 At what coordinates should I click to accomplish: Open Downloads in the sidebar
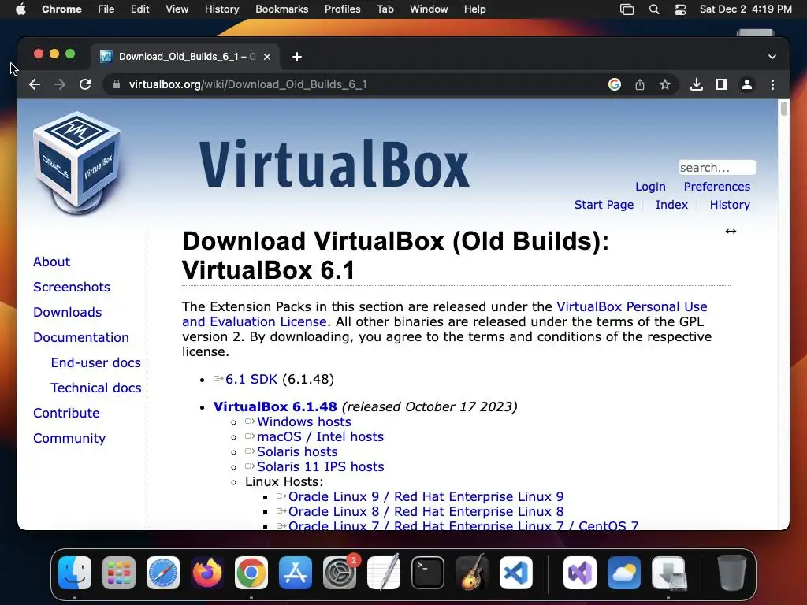click(68, 312)
